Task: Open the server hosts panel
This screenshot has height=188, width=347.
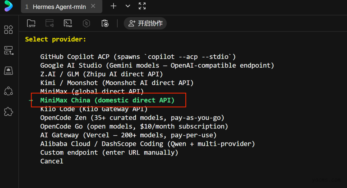Action: 8,50
